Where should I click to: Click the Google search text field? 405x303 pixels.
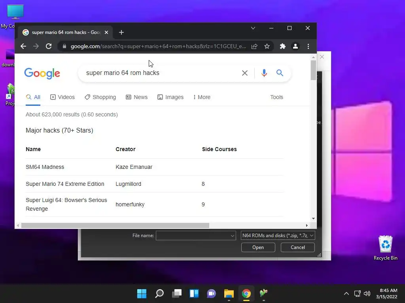point(160,73)
